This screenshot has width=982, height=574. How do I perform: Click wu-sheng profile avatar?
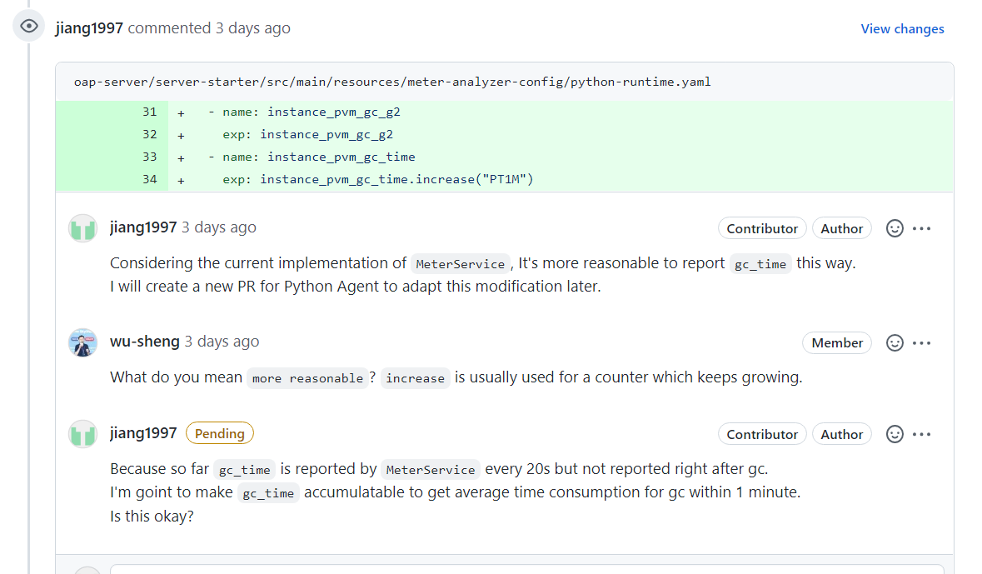[x=83, y=342]
